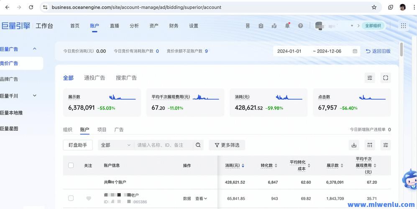This screenshot has width=417, height=209.
Task: Click the download icon above the table
Action: coord(354,145)
